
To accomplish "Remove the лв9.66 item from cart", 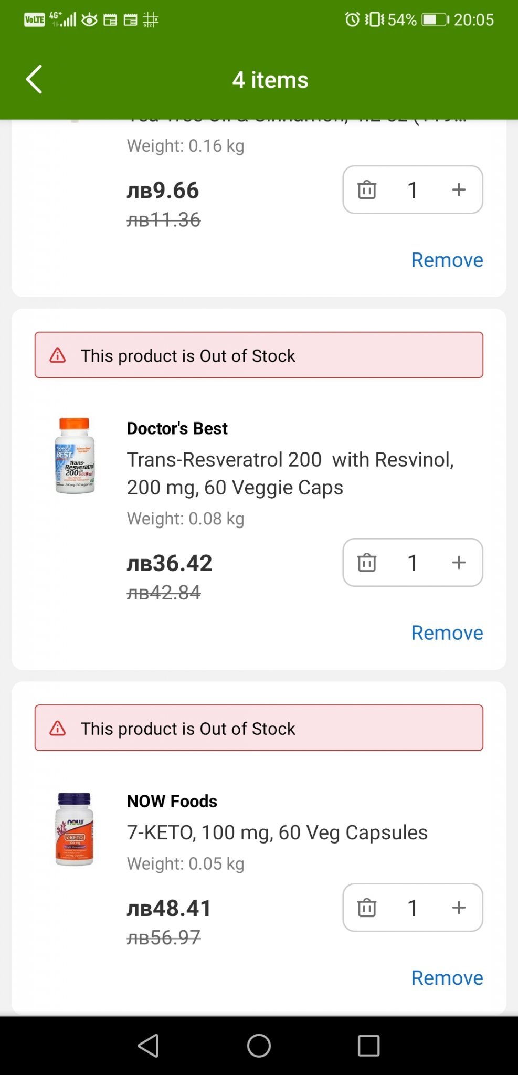I will pyautogui.click(x=447, y=260).
